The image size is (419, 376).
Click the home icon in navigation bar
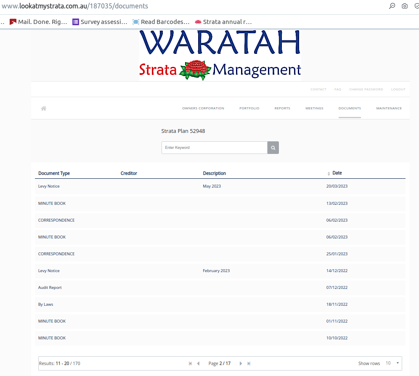[43, 109]
